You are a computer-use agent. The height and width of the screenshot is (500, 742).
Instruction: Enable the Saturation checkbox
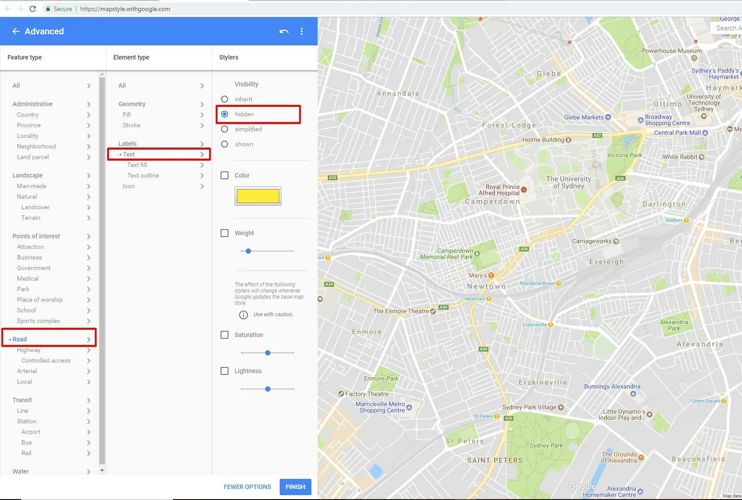[x=225, y=335]
